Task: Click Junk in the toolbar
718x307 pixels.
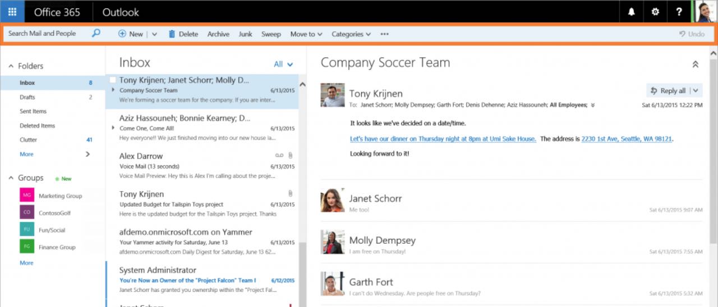Action: click(245, 34)
